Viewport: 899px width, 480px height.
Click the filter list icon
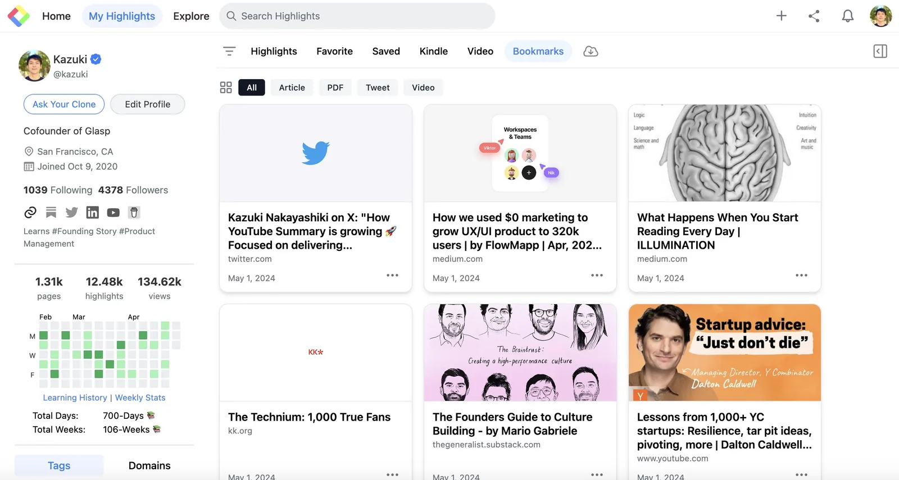pos(229,51)
